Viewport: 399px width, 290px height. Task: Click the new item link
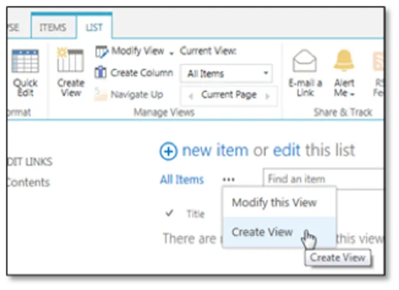(x=215, y=150)
